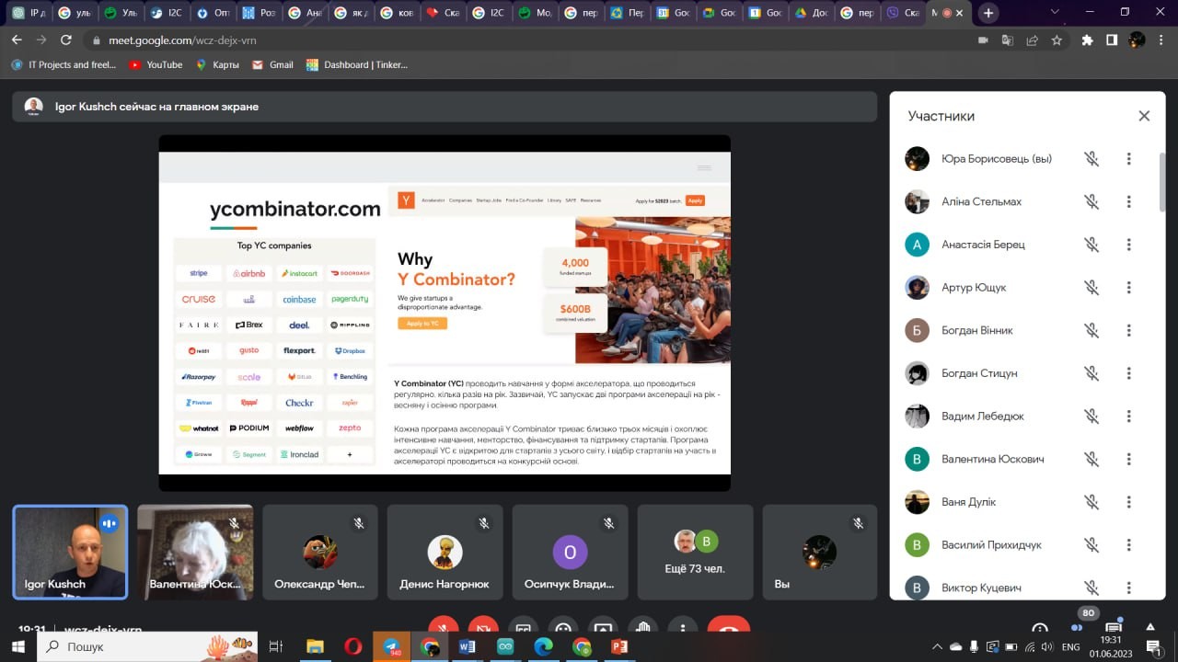The image size is (1178, 662).
Task: Click Igor Kushch presenter avatar in banner
Action: (33, 107)
